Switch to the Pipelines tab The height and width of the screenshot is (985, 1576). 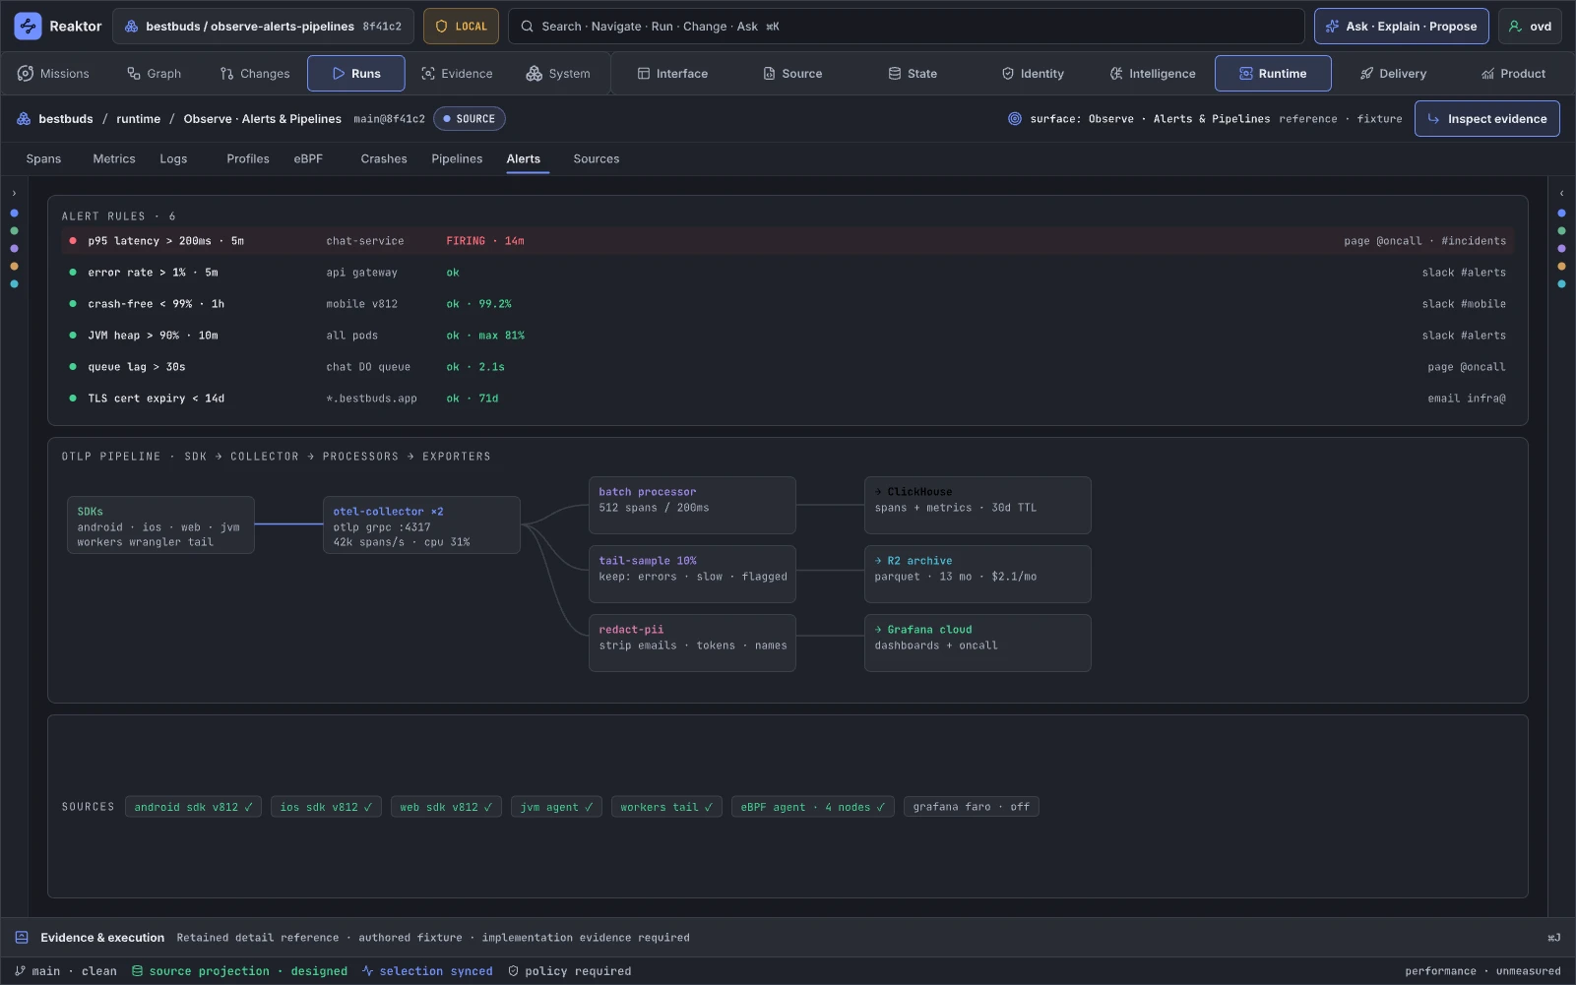tap(457, 159)
